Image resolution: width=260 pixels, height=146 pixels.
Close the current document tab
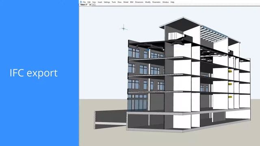pyautogui.click(x=90, y=5)
